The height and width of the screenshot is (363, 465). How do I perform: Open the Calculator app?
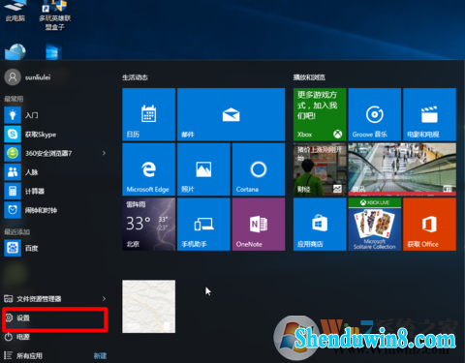pos(55,192)
